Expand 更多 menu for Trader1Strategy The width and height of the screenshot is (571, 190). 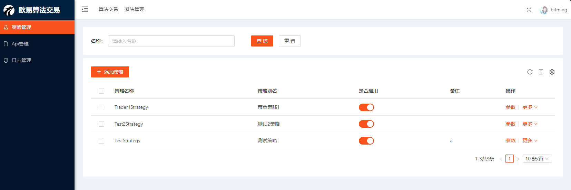(530, 107)
